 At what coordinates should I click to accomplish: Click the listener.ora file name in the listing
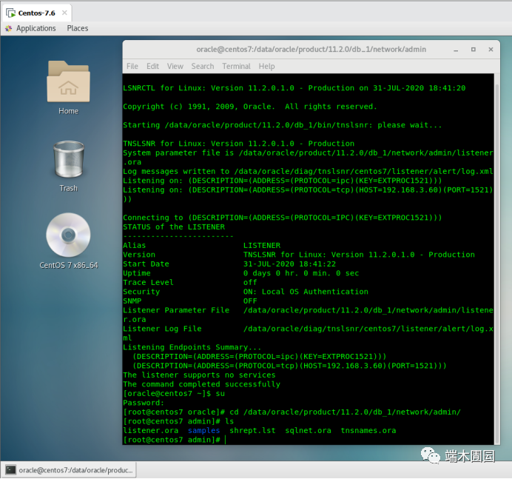tap(150, 431)
